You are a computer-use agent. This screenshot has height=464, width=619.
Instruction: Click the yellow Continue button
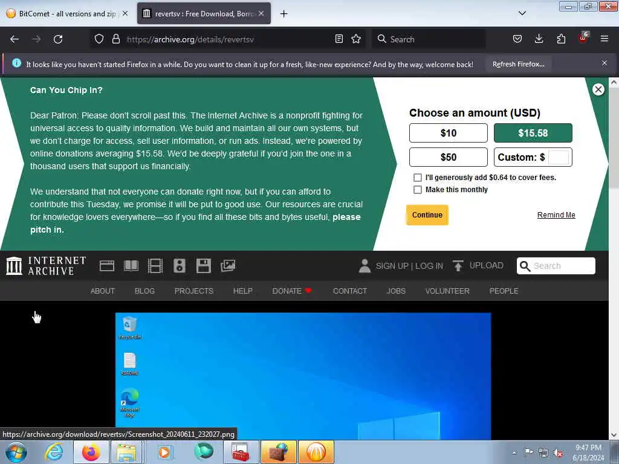tap(427, 215)
